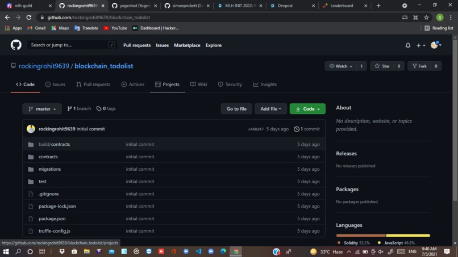Open the Reading list
The height and width of the screenshot is (257, 458).
click(x=439, y=28)
